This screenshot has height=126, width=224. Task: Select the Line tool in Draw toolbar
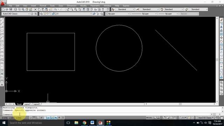pyautogui.click(x=2, y=20)
